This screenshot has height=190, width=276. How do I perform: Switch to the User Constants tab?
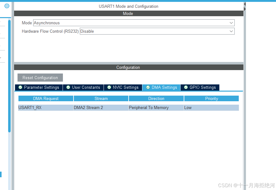click(x=83, y=87)
